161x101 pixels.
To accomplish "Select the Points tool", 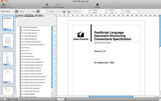I will tap(9, 5).
